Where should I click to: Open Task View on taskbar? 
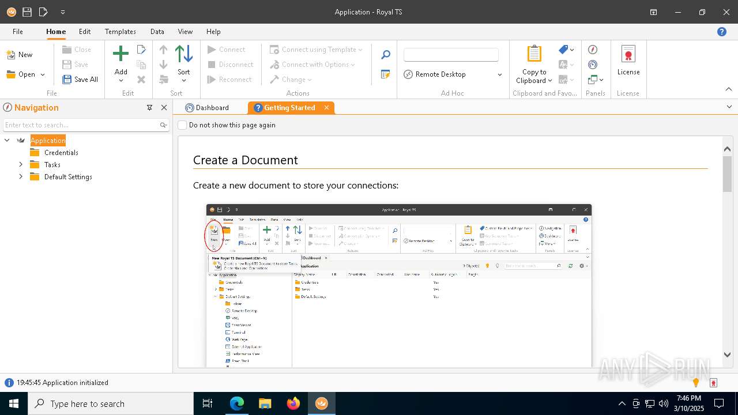coord(208,403)
